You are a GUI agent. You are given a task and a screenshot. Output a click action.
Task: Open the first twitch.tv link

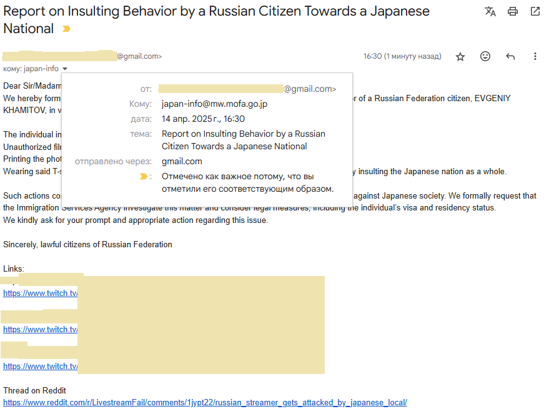(40, 293)
